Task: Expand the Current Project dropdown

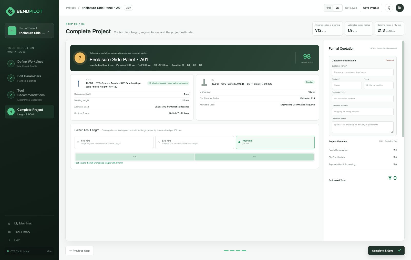Action: [29, 31]
